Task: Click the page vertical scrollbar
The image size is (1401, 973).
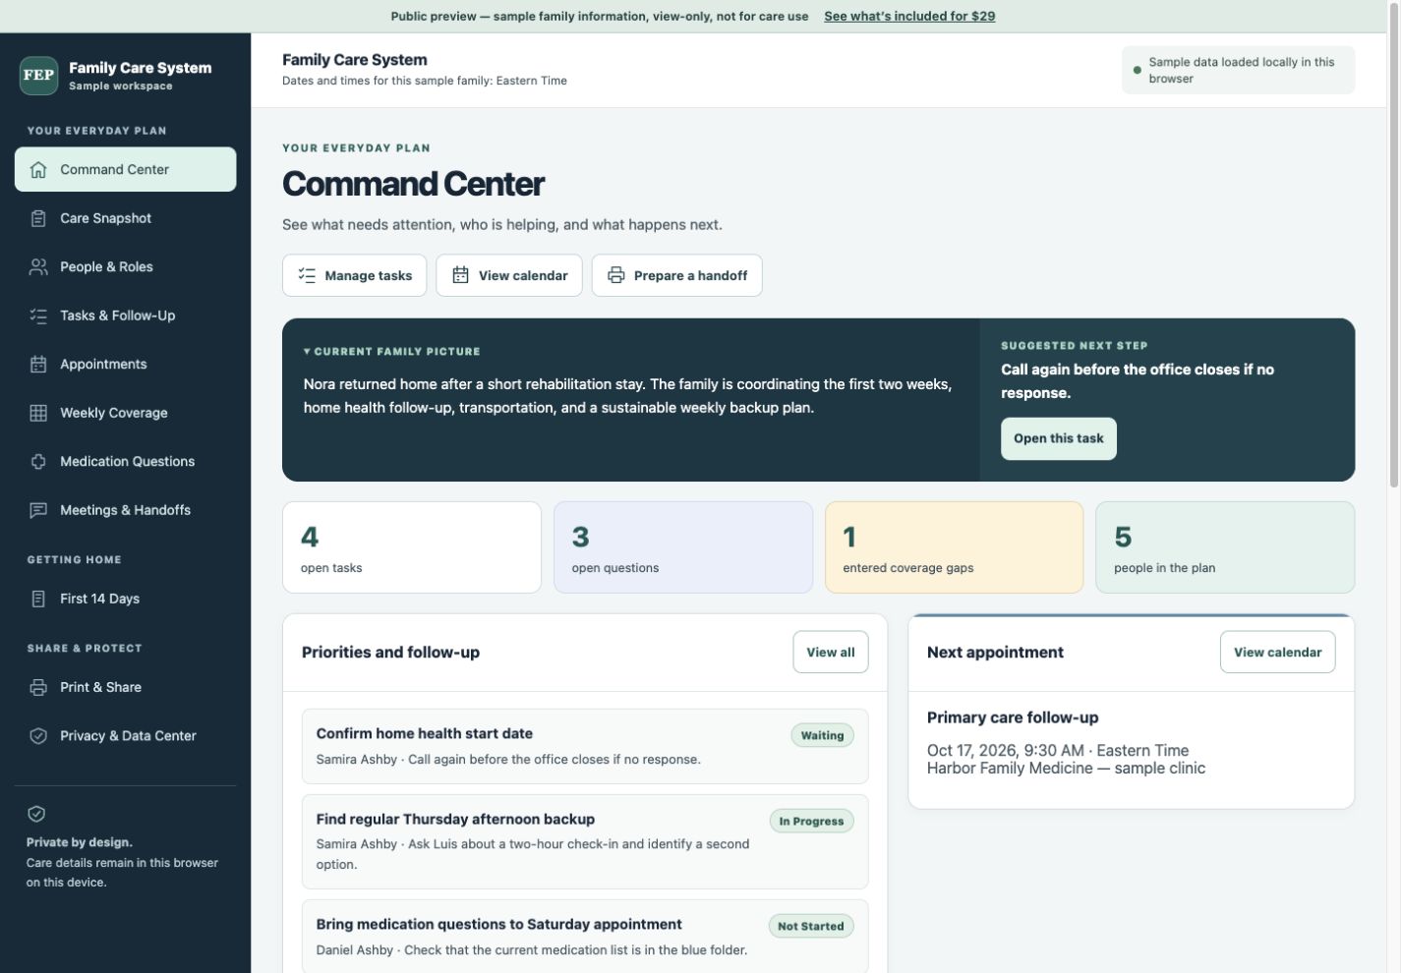Action: coord(1393,246)
